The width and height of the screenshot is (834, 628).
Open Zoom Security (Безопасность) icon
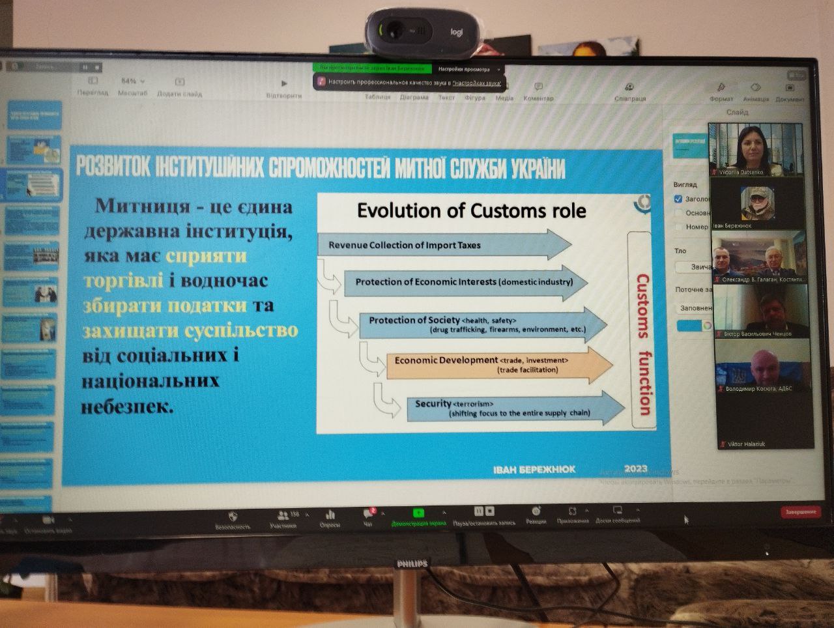coord(233,516)
